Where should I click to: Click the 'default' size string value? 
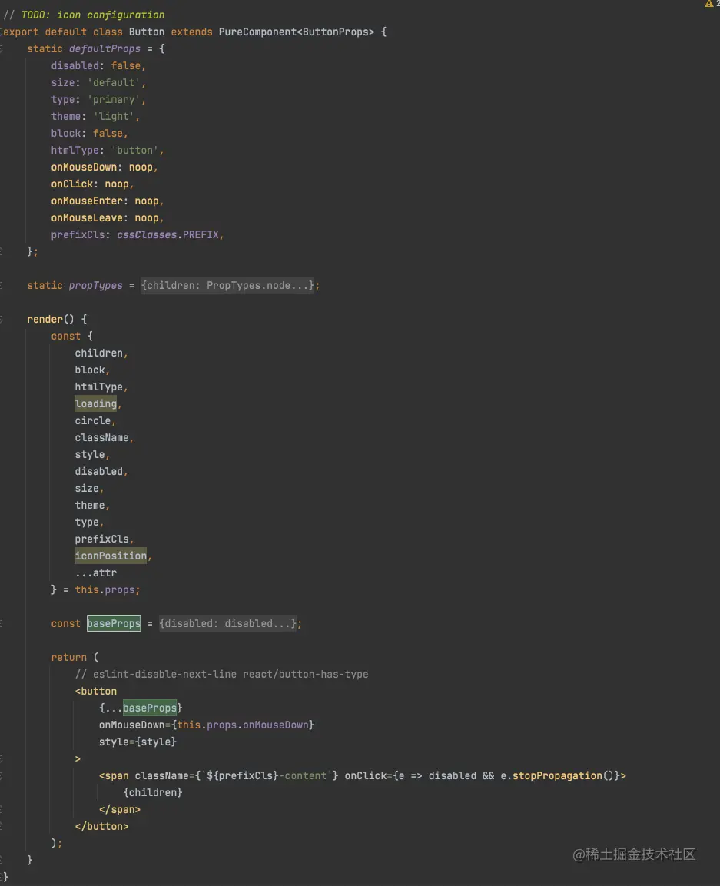pos(114,82)
